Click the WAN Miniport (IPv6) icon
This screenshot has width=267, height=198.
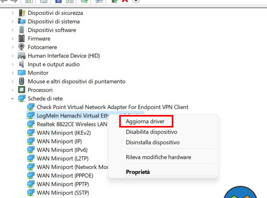(31, 150)
